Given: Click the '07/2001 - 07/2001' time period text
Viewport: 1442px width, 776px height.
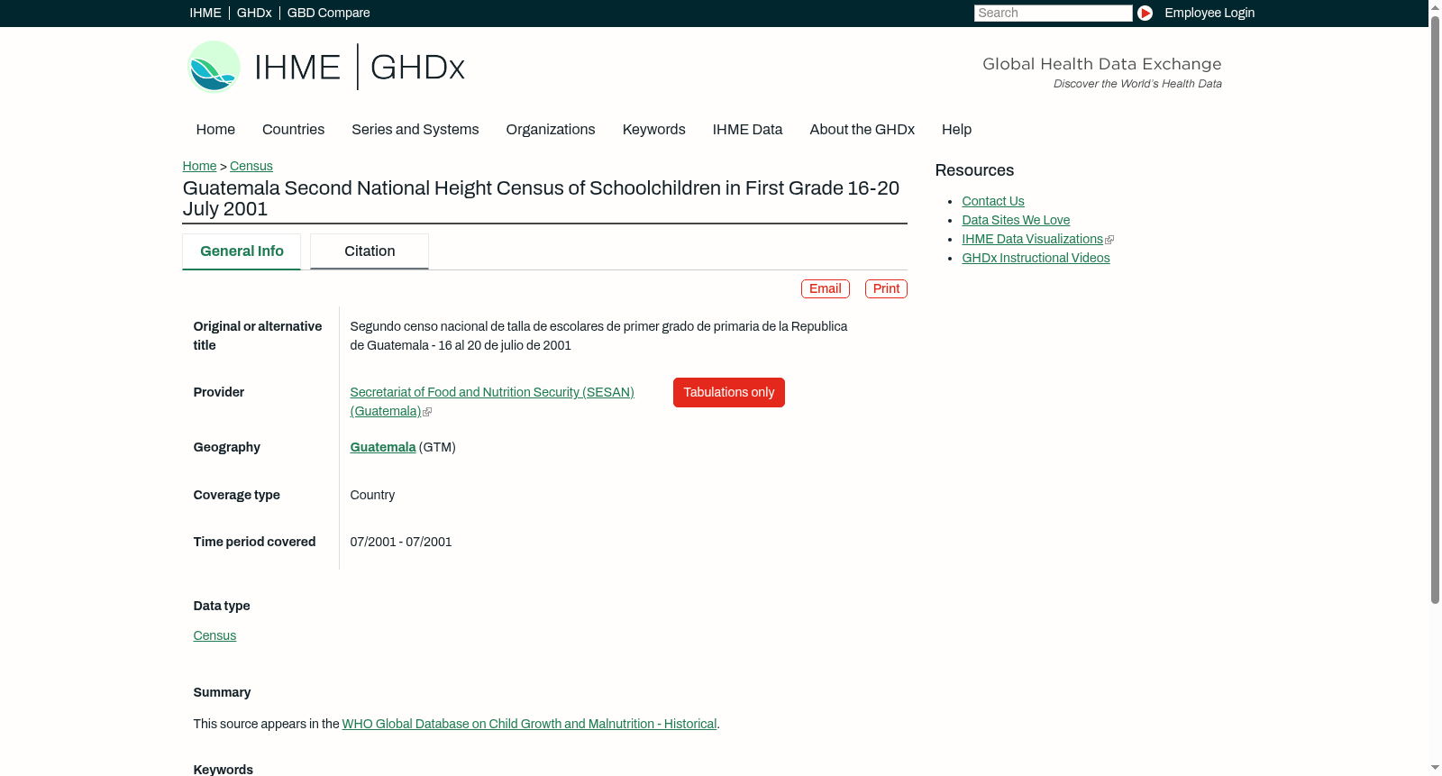Looking at the screenshot, I should click(x=401, y=542).
